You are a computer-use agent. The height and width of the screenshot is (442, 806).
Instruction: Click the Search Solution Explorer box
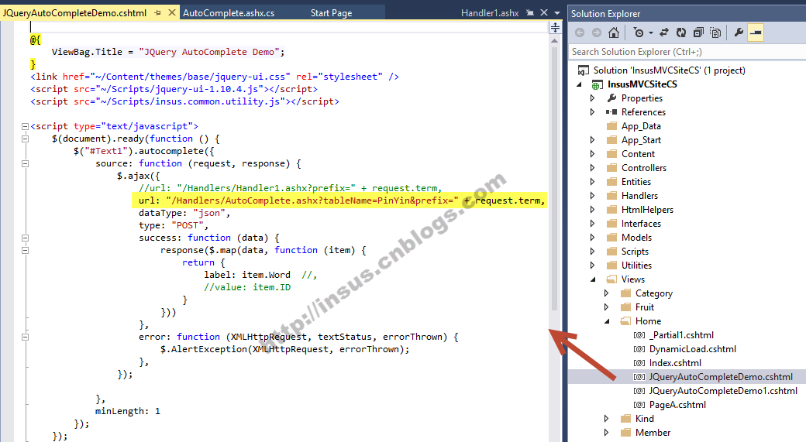coord(687,52)
